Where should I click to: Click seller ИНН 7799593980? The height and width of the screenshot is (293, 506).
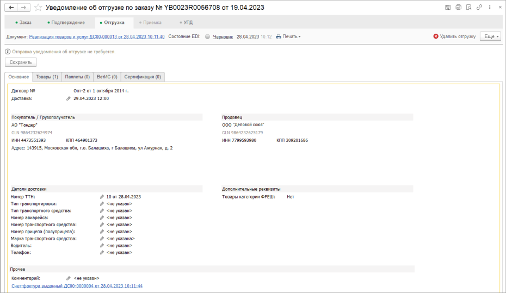click(239, 140)
